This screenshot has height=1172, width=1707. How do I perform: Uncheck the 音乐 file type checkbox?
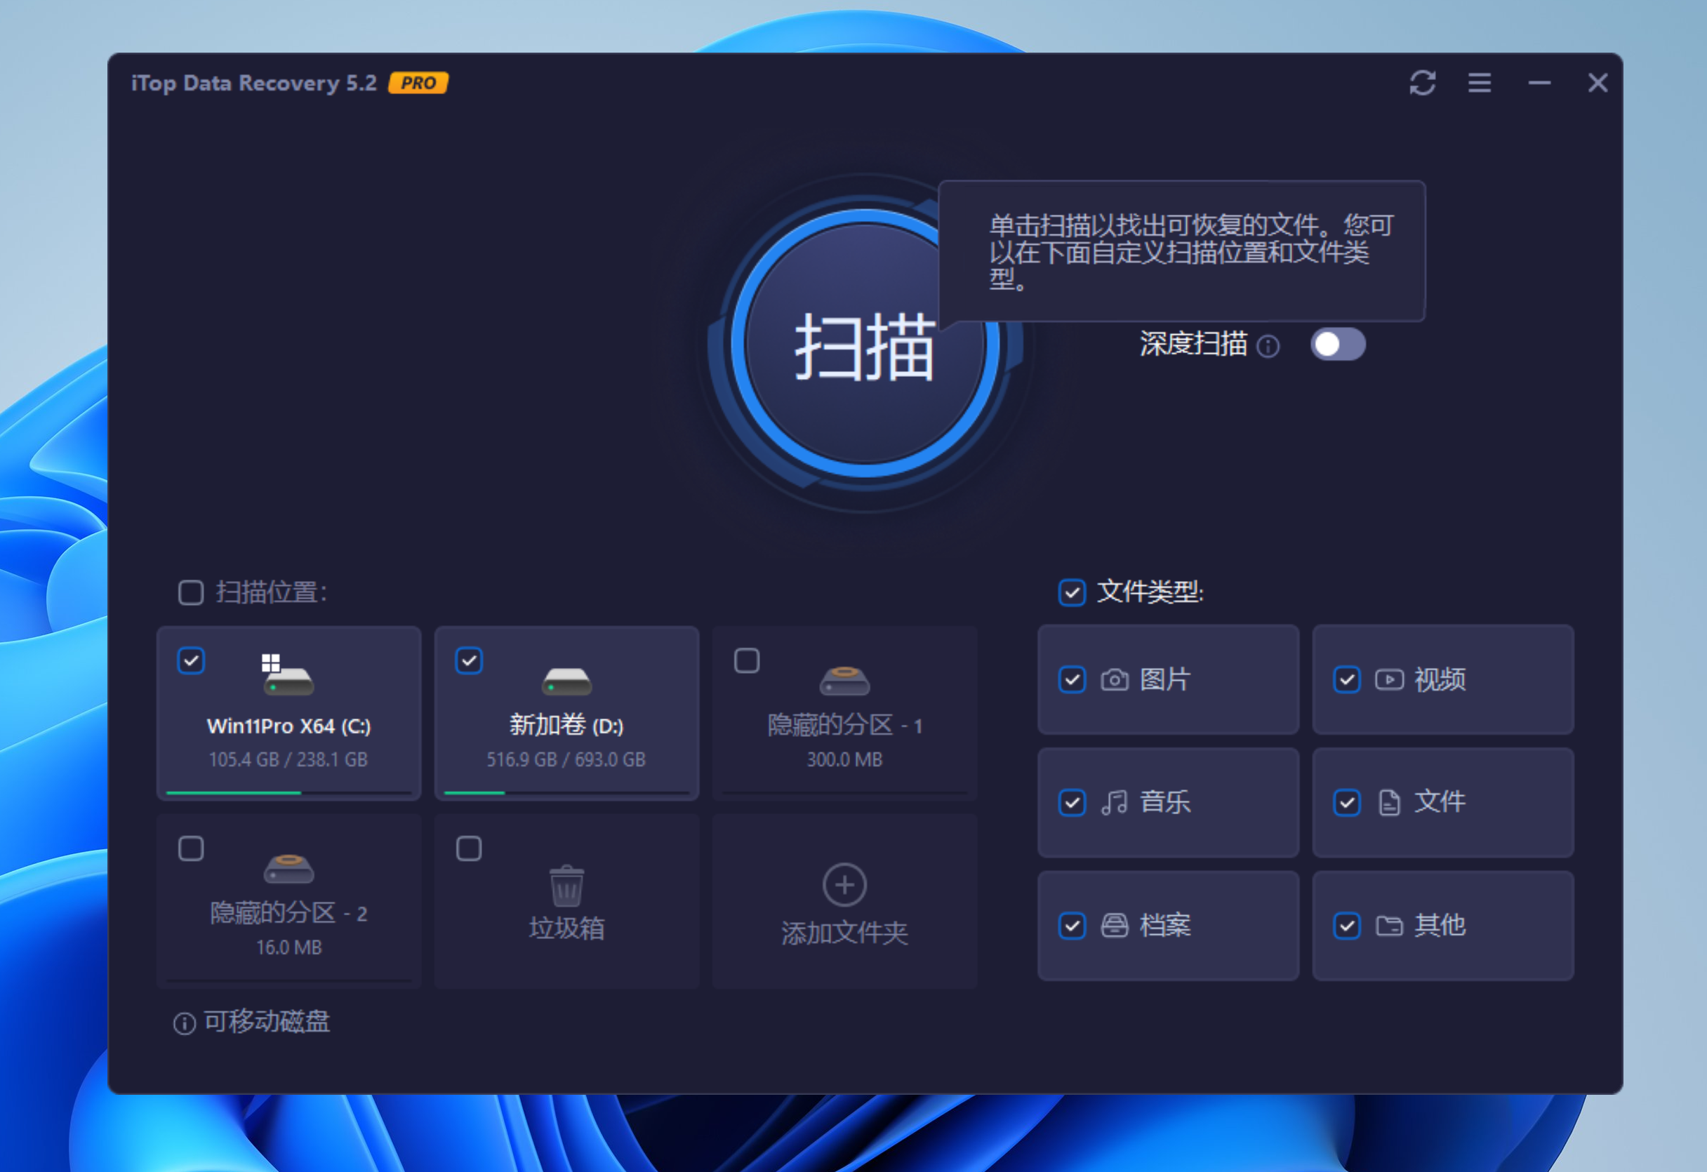point(1072,802)
